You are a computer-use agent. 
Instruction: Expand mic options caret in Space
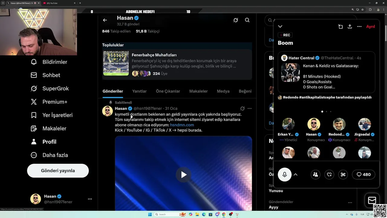click(296, 174)
